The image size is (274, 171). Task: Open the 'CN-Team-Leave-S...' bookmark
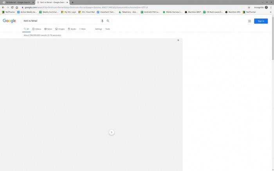coord(213,12)
